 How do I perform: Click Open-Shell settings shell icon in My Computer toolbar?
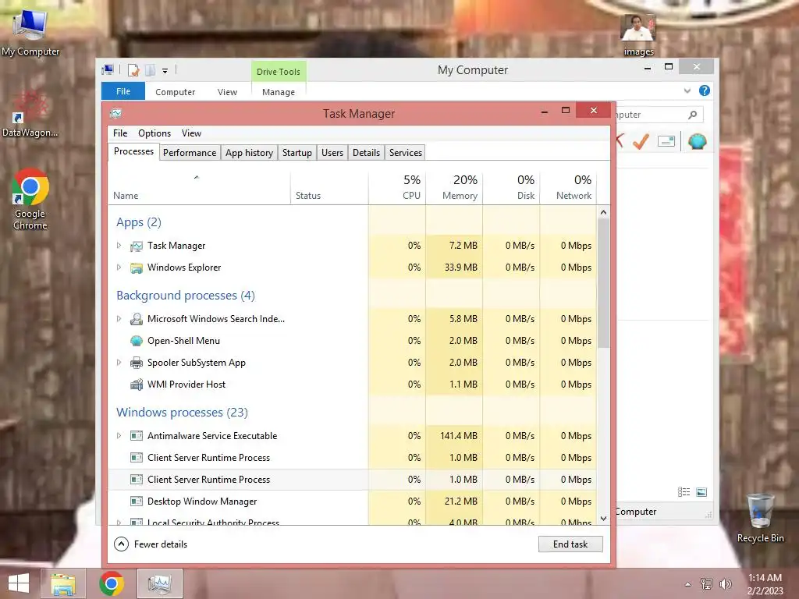697,141
